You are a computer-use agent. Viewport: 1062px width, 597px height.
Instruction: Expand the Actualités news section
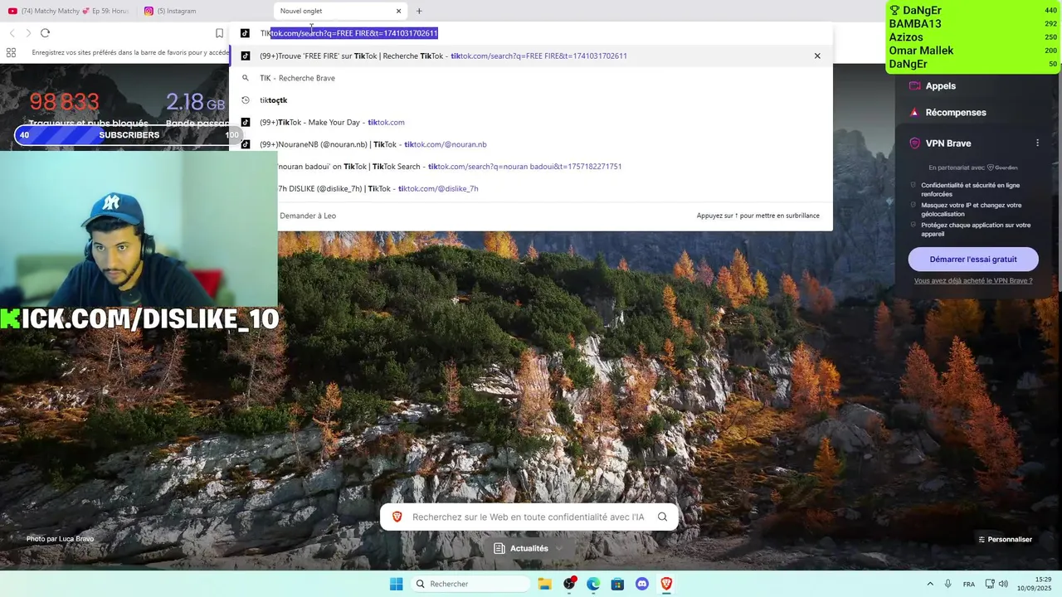tap(529, 548)
